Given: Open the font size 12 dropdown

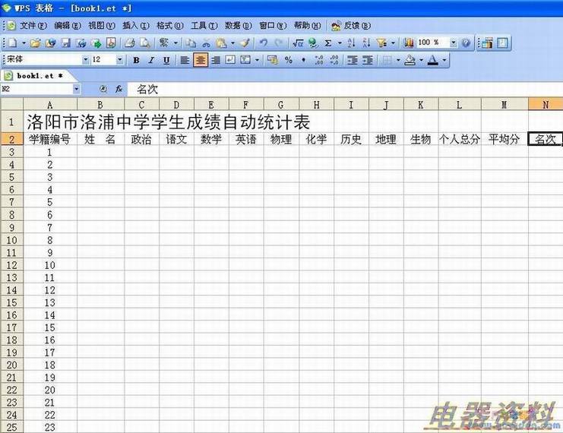Looking at the screenshot, I should pyautogui.click(x=119, y=60).
